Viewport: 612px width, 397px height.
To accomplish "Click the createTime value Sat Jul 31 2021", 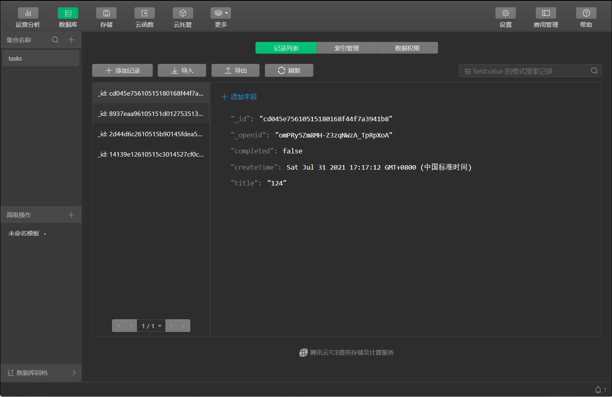I will 379,167.
